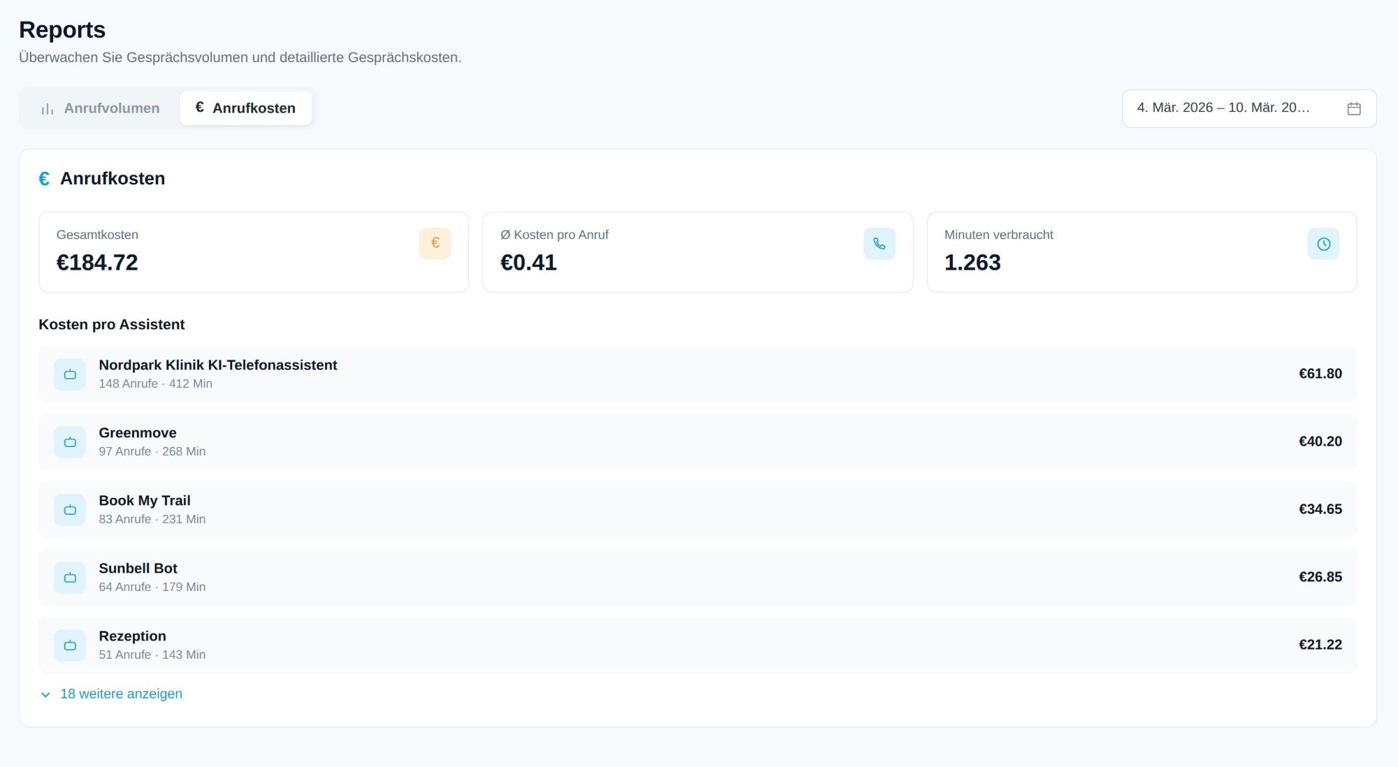Click the euro icon in Anrufkosten tab
The height and width of the screenshot is (767, 1398).
(199, 108)
